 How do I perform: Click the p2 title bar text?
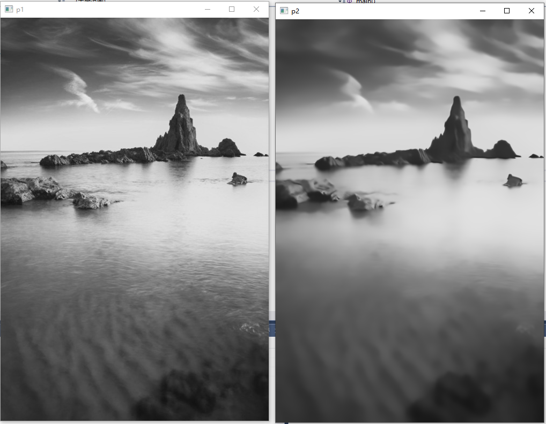296,11
